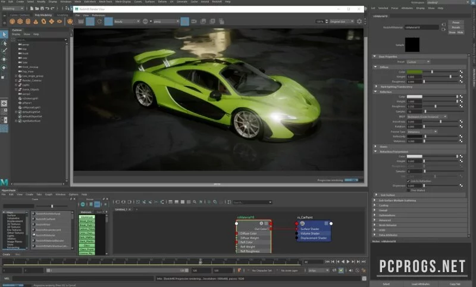Click the Save Scene disk icon
The height and width of the screenshot is (287, 476).
click(42, 8)
